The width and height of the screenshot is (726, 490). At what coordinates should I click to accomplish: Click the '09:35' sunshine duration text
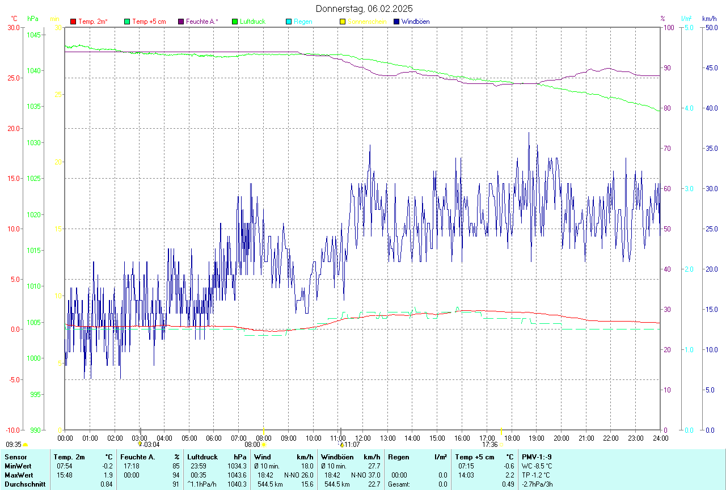pyautogui.click(x=14, y=445)
